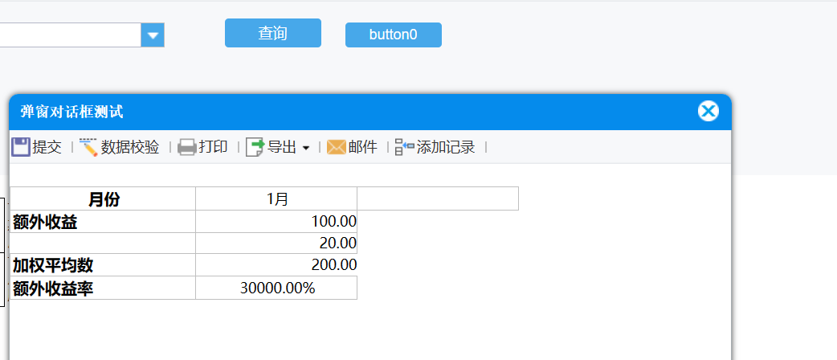Click the 邮件 toolbar label
The width and height of the screenshot is (837, 360).
363,147
